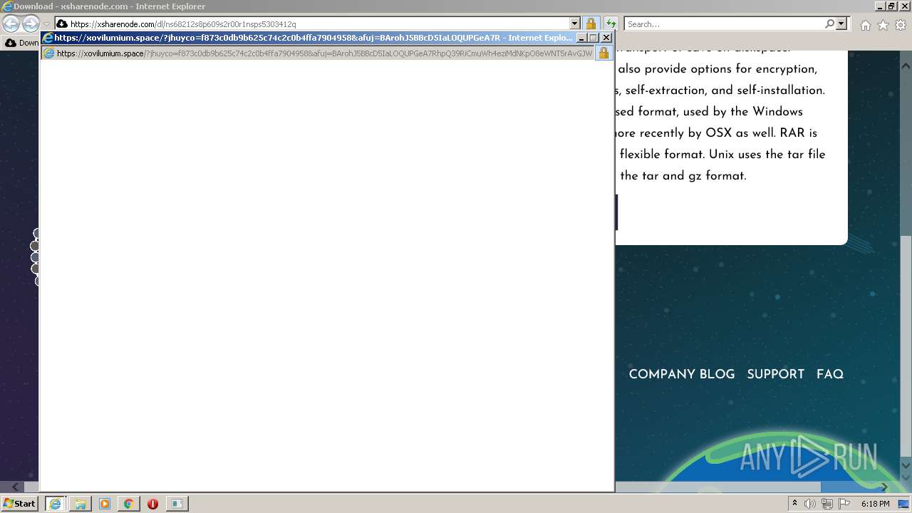The height and width of the screenshot is (513, 912).
Task: Open the network tray icon
Action: click(826, 504)
